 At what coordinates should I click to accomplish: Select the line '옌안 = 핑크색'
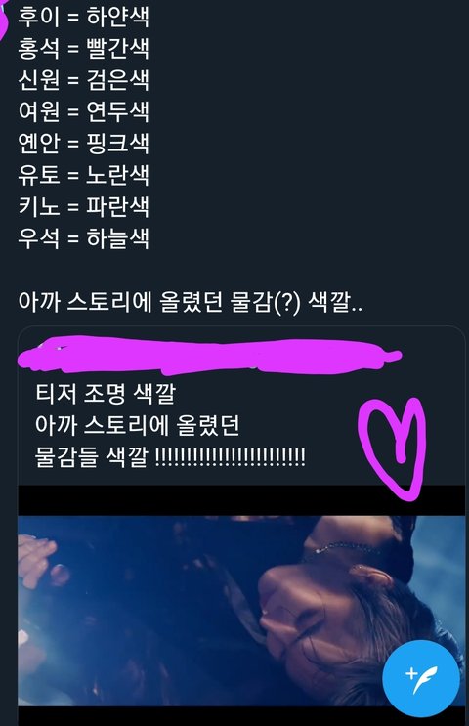tap(83, 143)
